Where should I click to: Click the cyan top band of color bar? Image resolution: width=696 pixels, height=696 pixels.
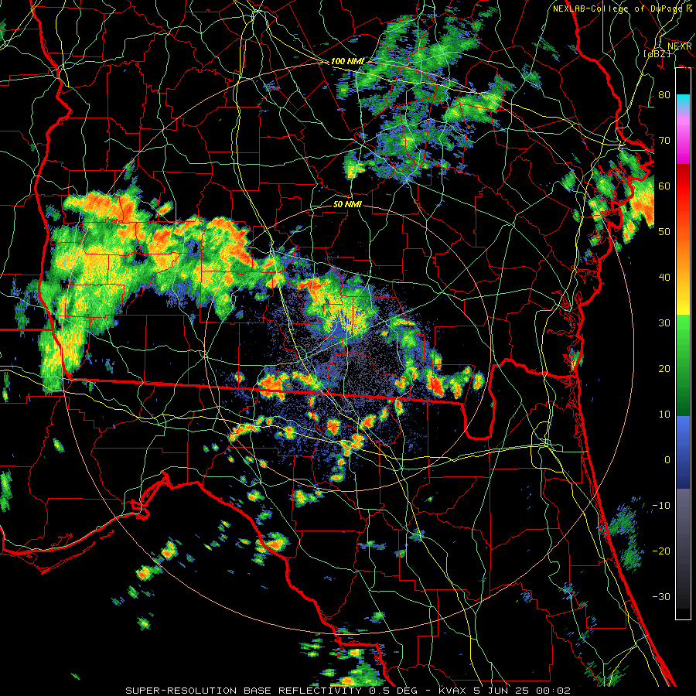[683, 101]
